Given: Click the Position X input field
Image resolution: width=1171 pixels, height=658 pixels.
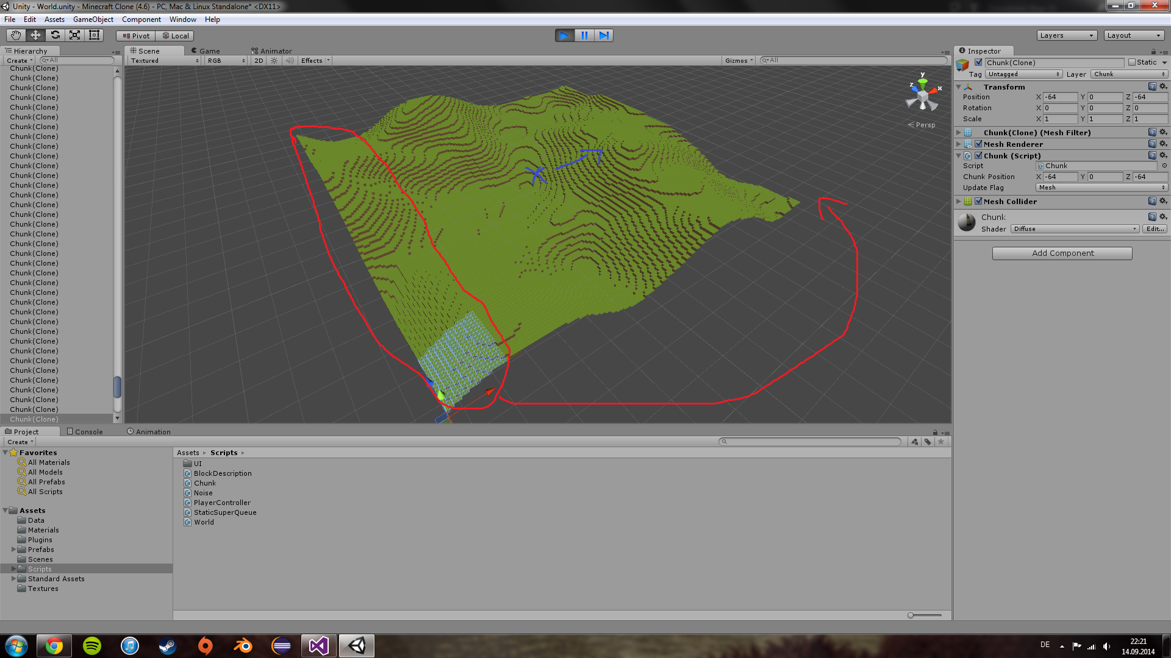Looking at the screenshot, I should pyautogui.click(x=1061, y=97).
